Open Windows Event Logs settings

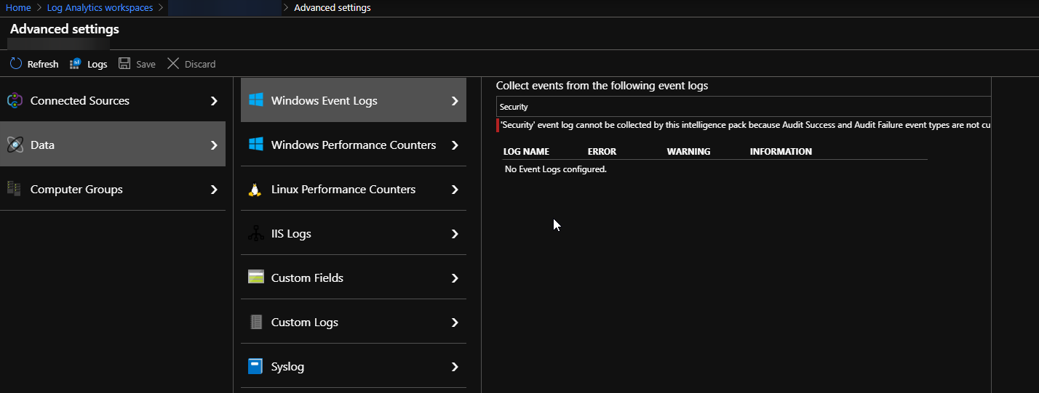(x=354, y=100)
